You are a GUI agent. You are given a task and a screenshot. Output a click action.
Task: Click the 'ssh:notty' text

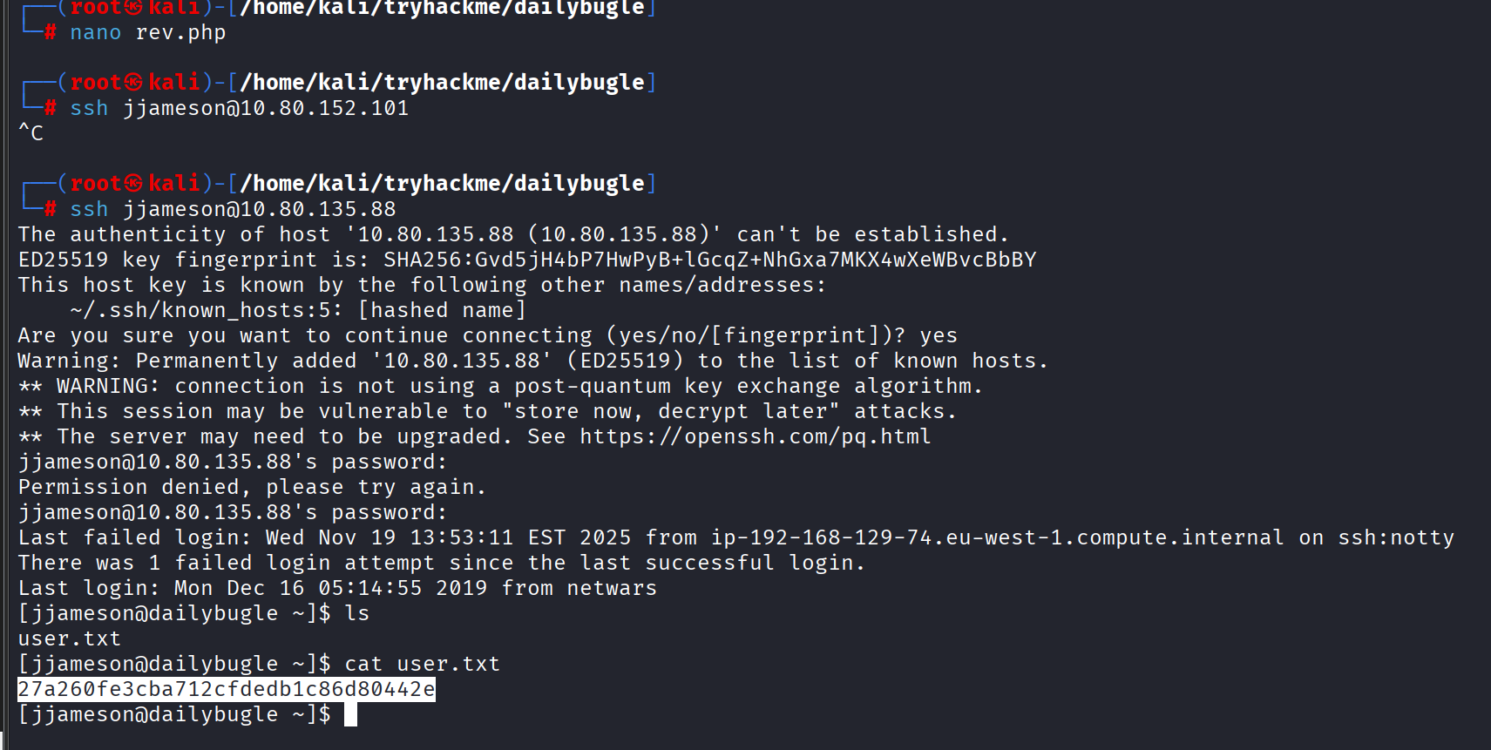pos(1396,537)
